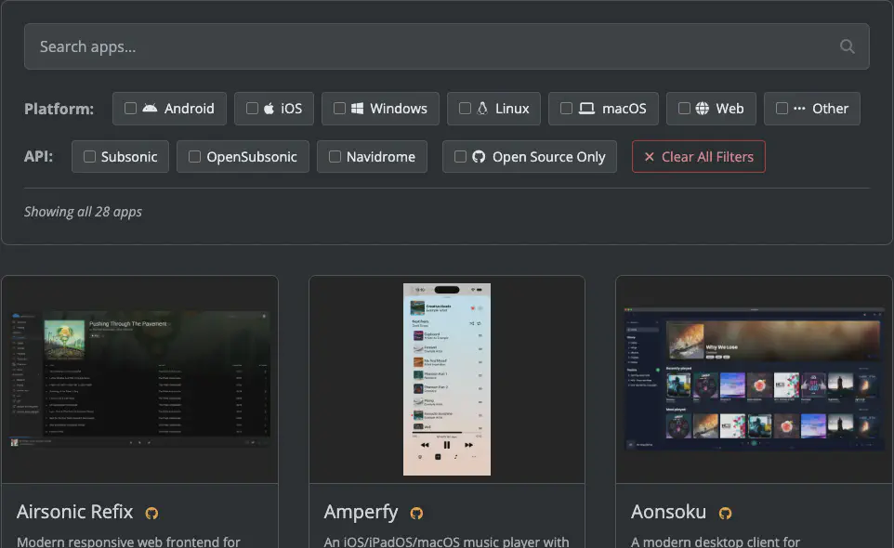
Task: Enable the Web platform filter
Action: pyautogui.click(x=684, y=109)
